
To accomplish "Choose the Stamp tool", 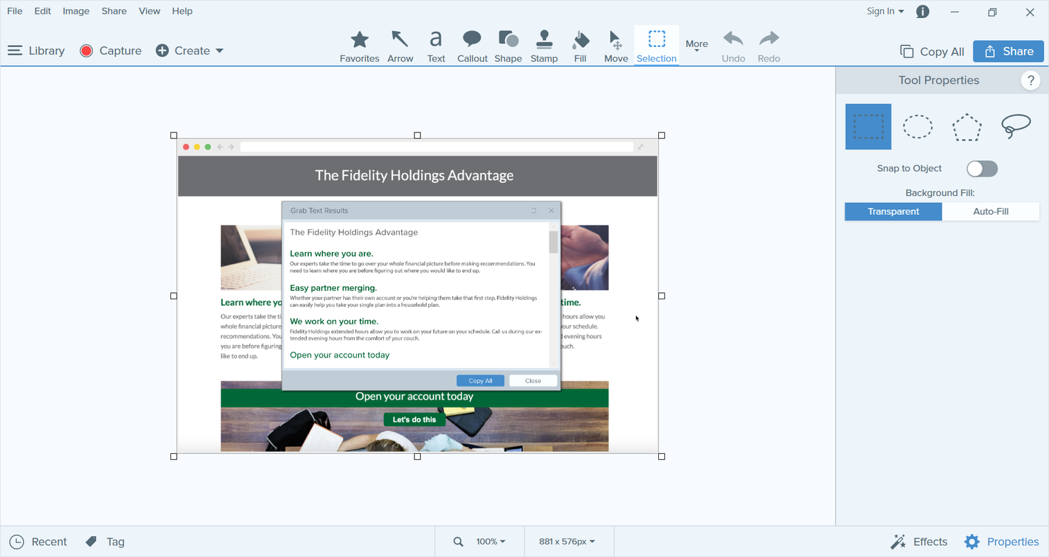I will click(x=544, y=46).
